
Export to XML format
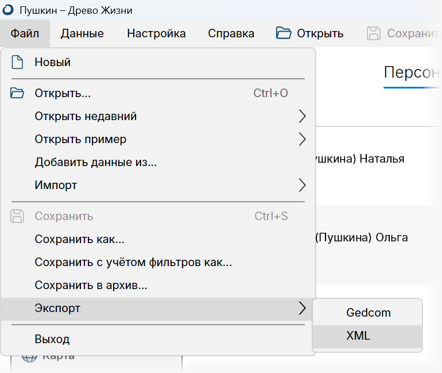367,336
